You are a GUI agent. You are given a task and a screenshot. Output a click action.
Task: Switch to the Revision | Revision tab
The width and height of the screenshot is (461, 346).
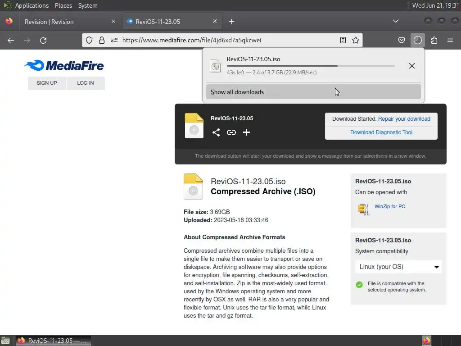68,22
